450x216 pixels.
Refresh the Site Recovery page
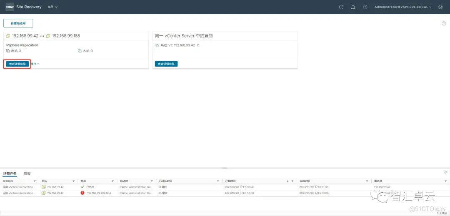click(x=341, y=7)
